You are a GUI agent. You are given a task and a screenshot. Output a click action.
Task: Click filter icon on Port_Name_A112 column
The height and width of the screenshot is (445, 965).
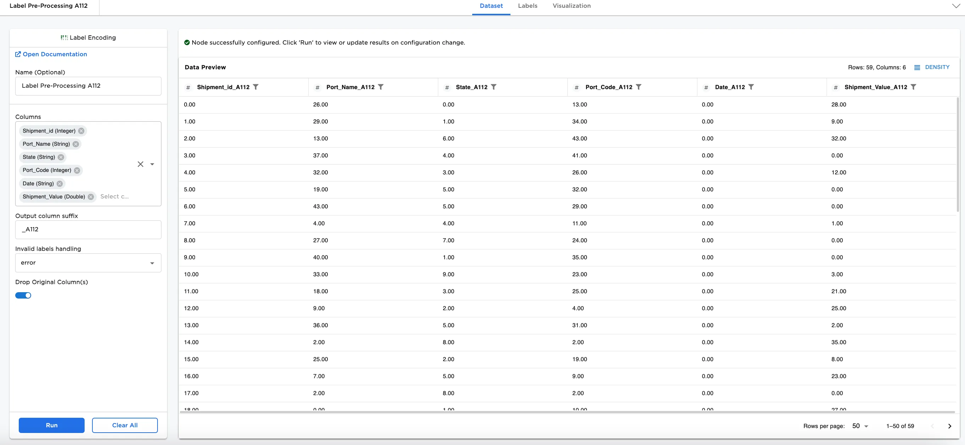click(x=381, y=87)
